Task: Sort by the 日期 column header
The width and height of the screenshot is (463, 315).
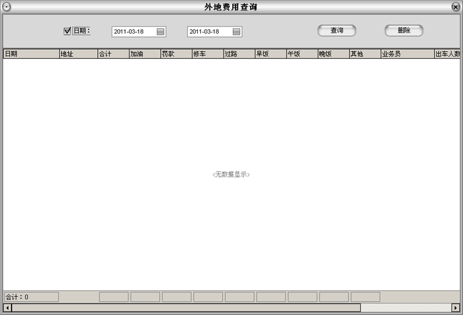Action: (x=31, y=54)
